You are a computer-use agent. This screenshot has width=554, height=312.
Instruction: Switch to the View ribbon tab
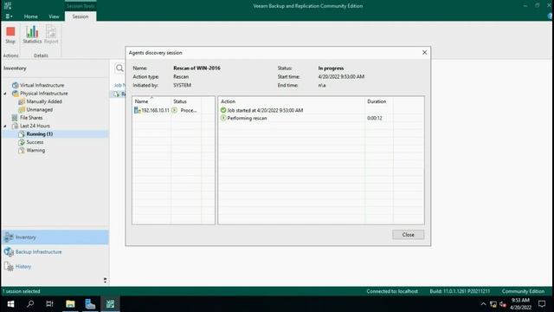pyautogui.click(x=54, y=16)
